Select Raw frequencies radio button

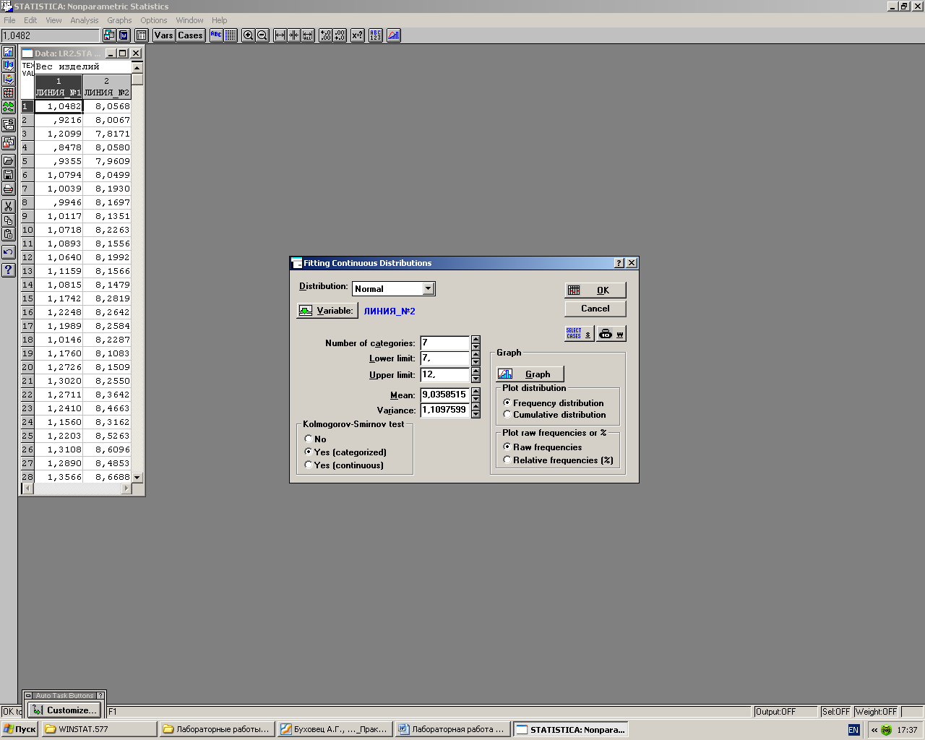(507, 447)
